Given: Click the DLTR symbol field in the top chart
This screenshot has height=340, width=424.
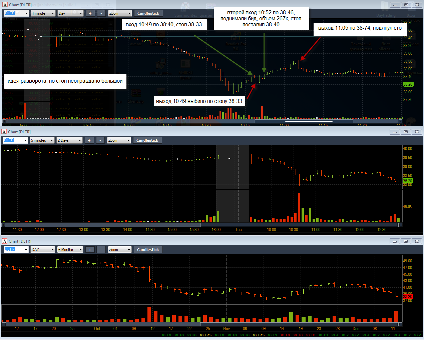Looking at the screenshot, I should coord(16,13).
